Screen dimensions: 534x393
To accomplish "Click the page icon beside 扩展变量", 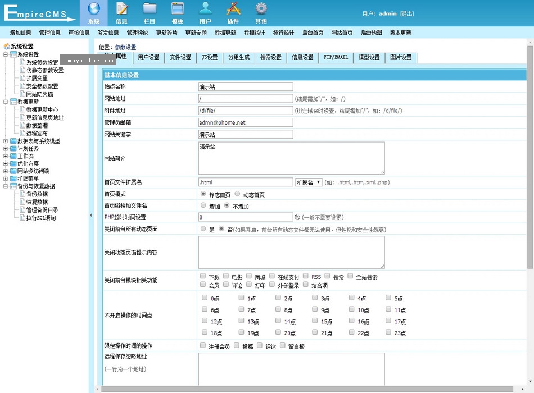I will point(22,78).
